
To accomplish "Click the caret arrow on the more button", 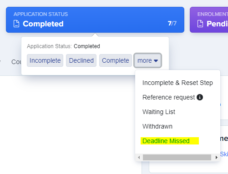I will click(x=156, y=61).
